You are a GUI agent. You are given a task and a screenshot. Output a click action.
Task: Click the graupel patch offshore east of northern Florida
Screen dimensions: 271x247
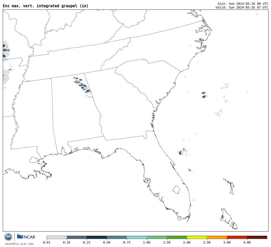coord(182,152)
